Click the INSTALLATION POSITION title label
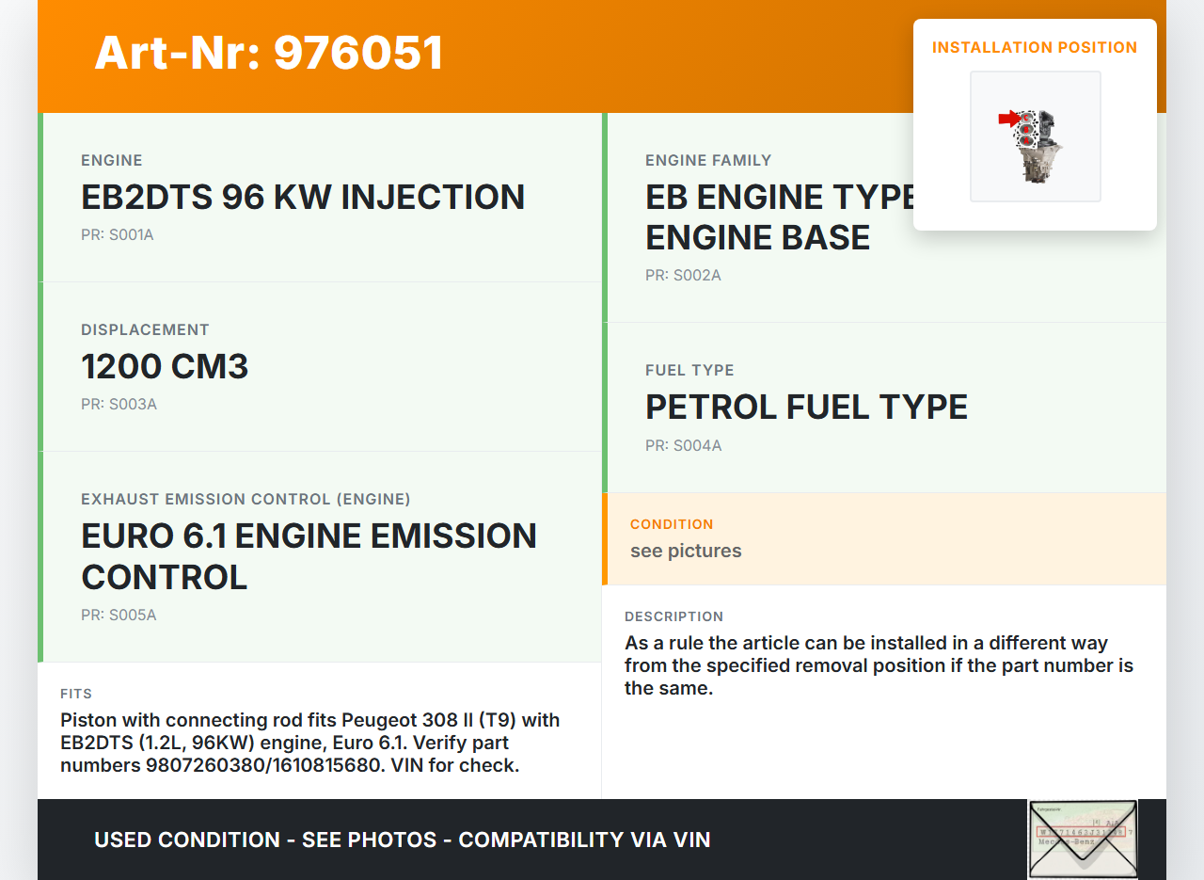The height and width of the screenshot is (880, 1204). [1035, 47]
